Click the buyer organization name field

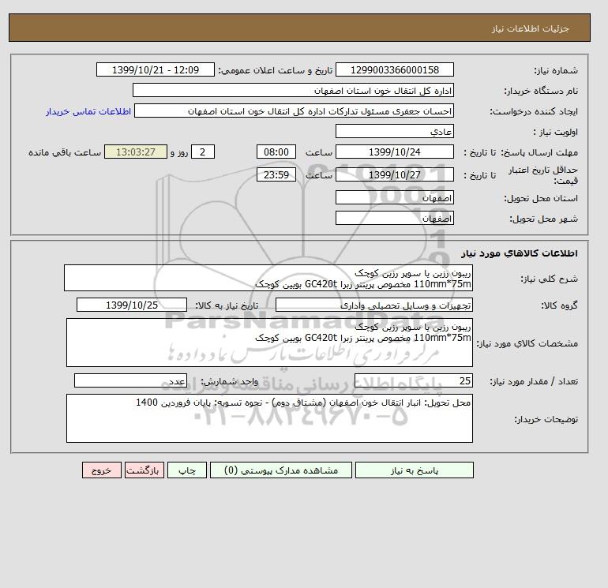pos(293,90)
